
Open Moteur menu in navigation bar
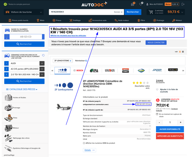coord(177,20)
